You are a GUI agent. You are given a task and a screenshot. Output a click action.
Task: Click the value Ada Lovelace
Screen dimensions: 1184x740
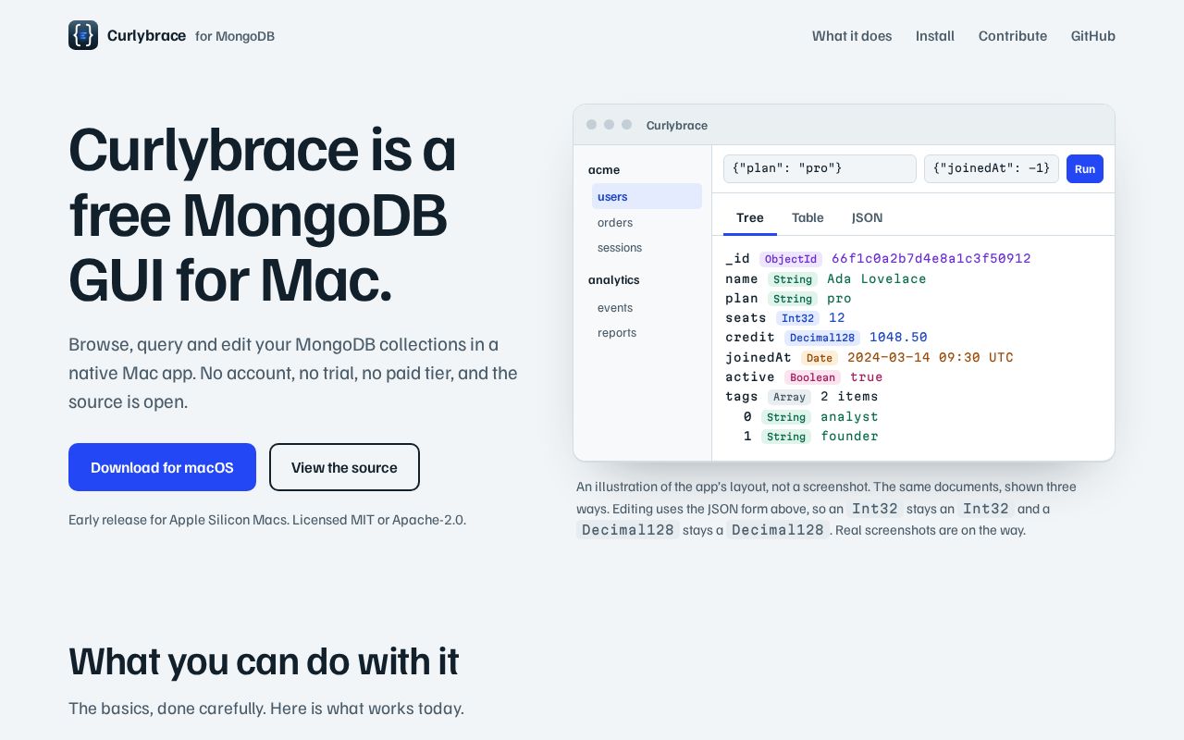tap(877, 278)
